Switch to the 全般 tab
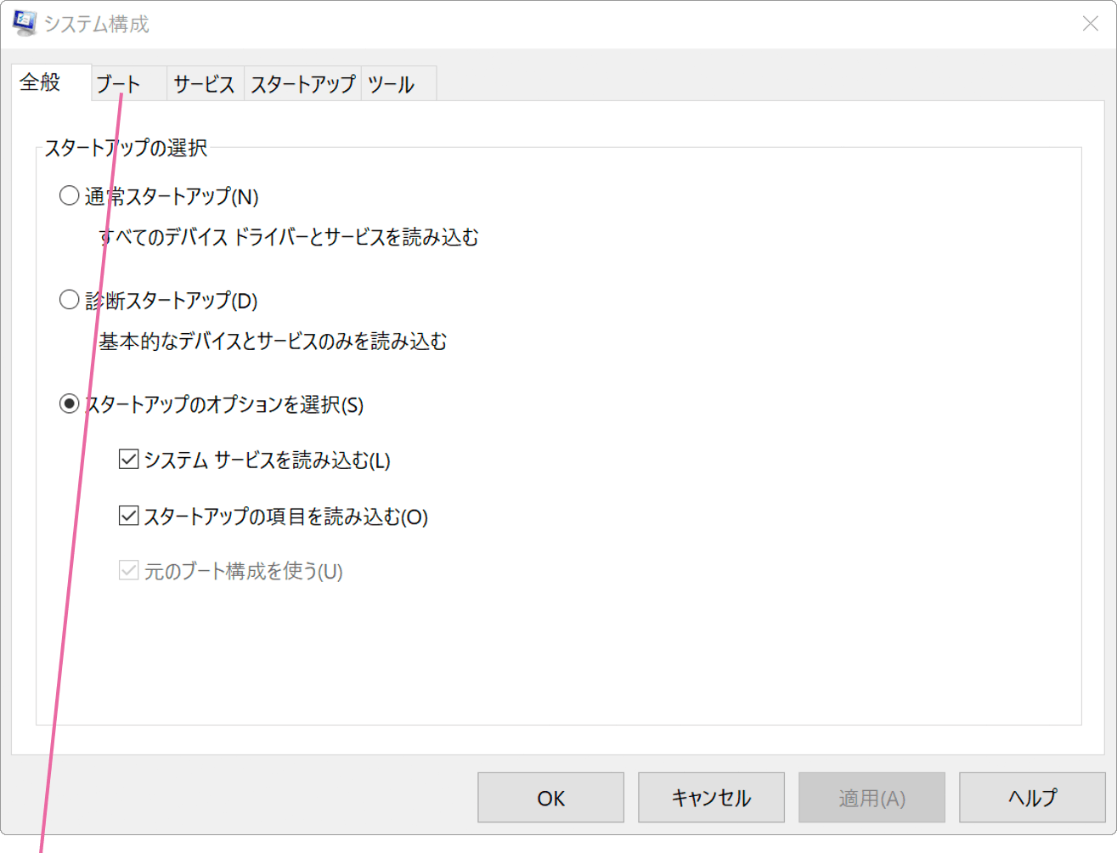 [x=52, y=82]
